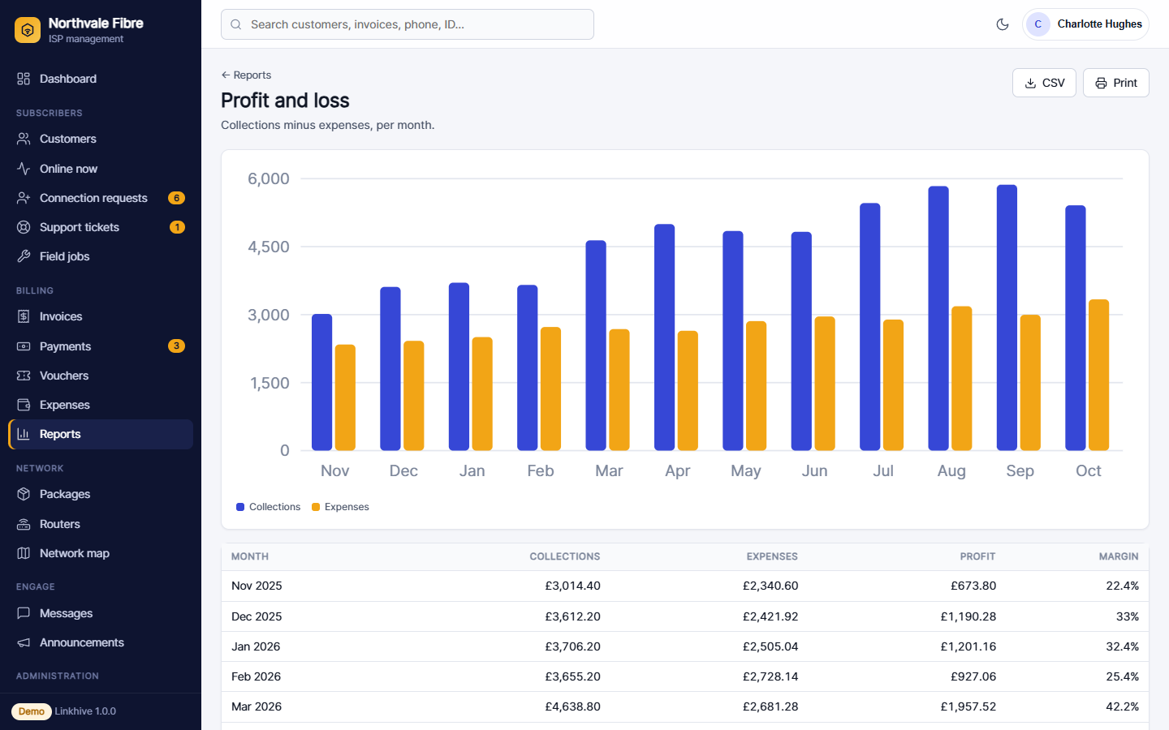
Task: Click the Online now pulse icon
Action: [x=24, y=169]
